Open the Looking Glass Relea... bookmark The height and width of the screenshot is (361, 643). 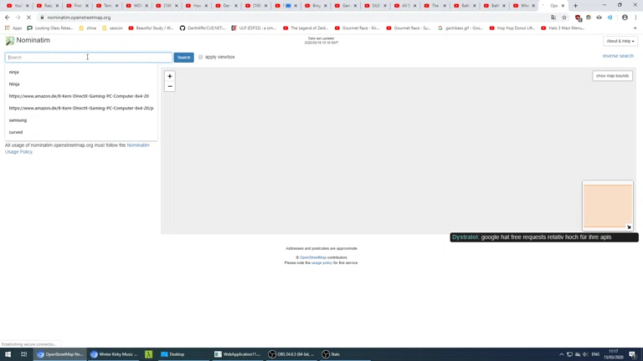[x=50, y=28]
